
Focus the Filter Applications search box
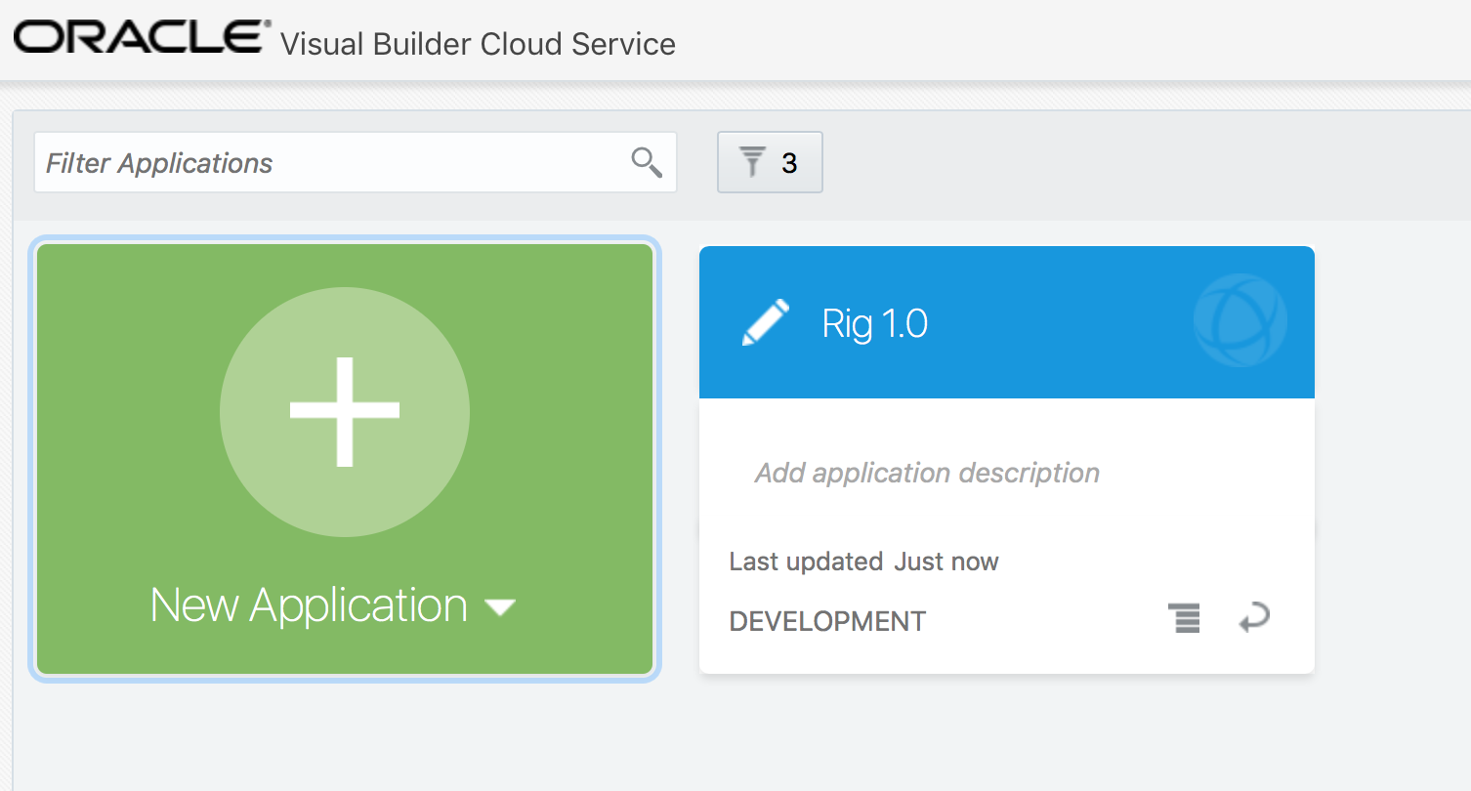[x=356, y=162]
